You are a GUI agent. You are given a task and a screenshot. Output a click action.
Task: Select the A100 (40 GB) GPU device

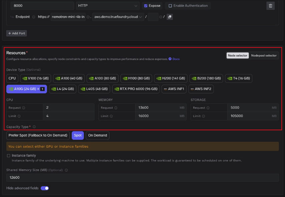(69, 78)
